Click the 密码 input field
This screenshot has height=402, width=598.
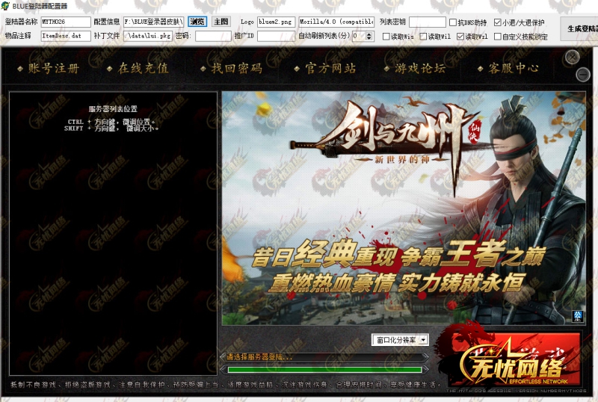[x=213, y=36]
